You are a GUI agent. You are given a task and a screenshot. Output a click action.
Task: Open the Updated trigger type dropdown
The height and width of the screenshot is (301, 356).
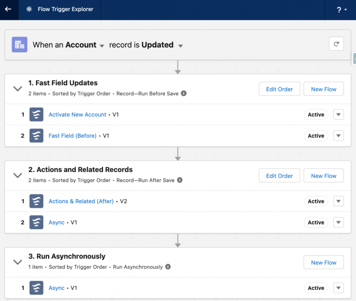tap(180, 46)
